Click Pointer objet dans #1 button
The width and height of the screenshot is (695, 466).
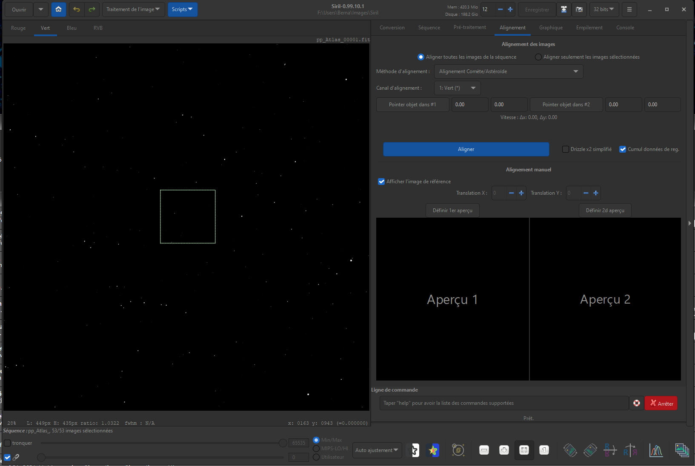(x=412, y=105)
